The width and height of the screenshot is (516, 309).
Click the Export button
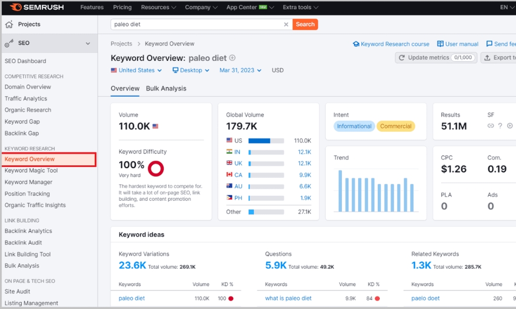498,58
